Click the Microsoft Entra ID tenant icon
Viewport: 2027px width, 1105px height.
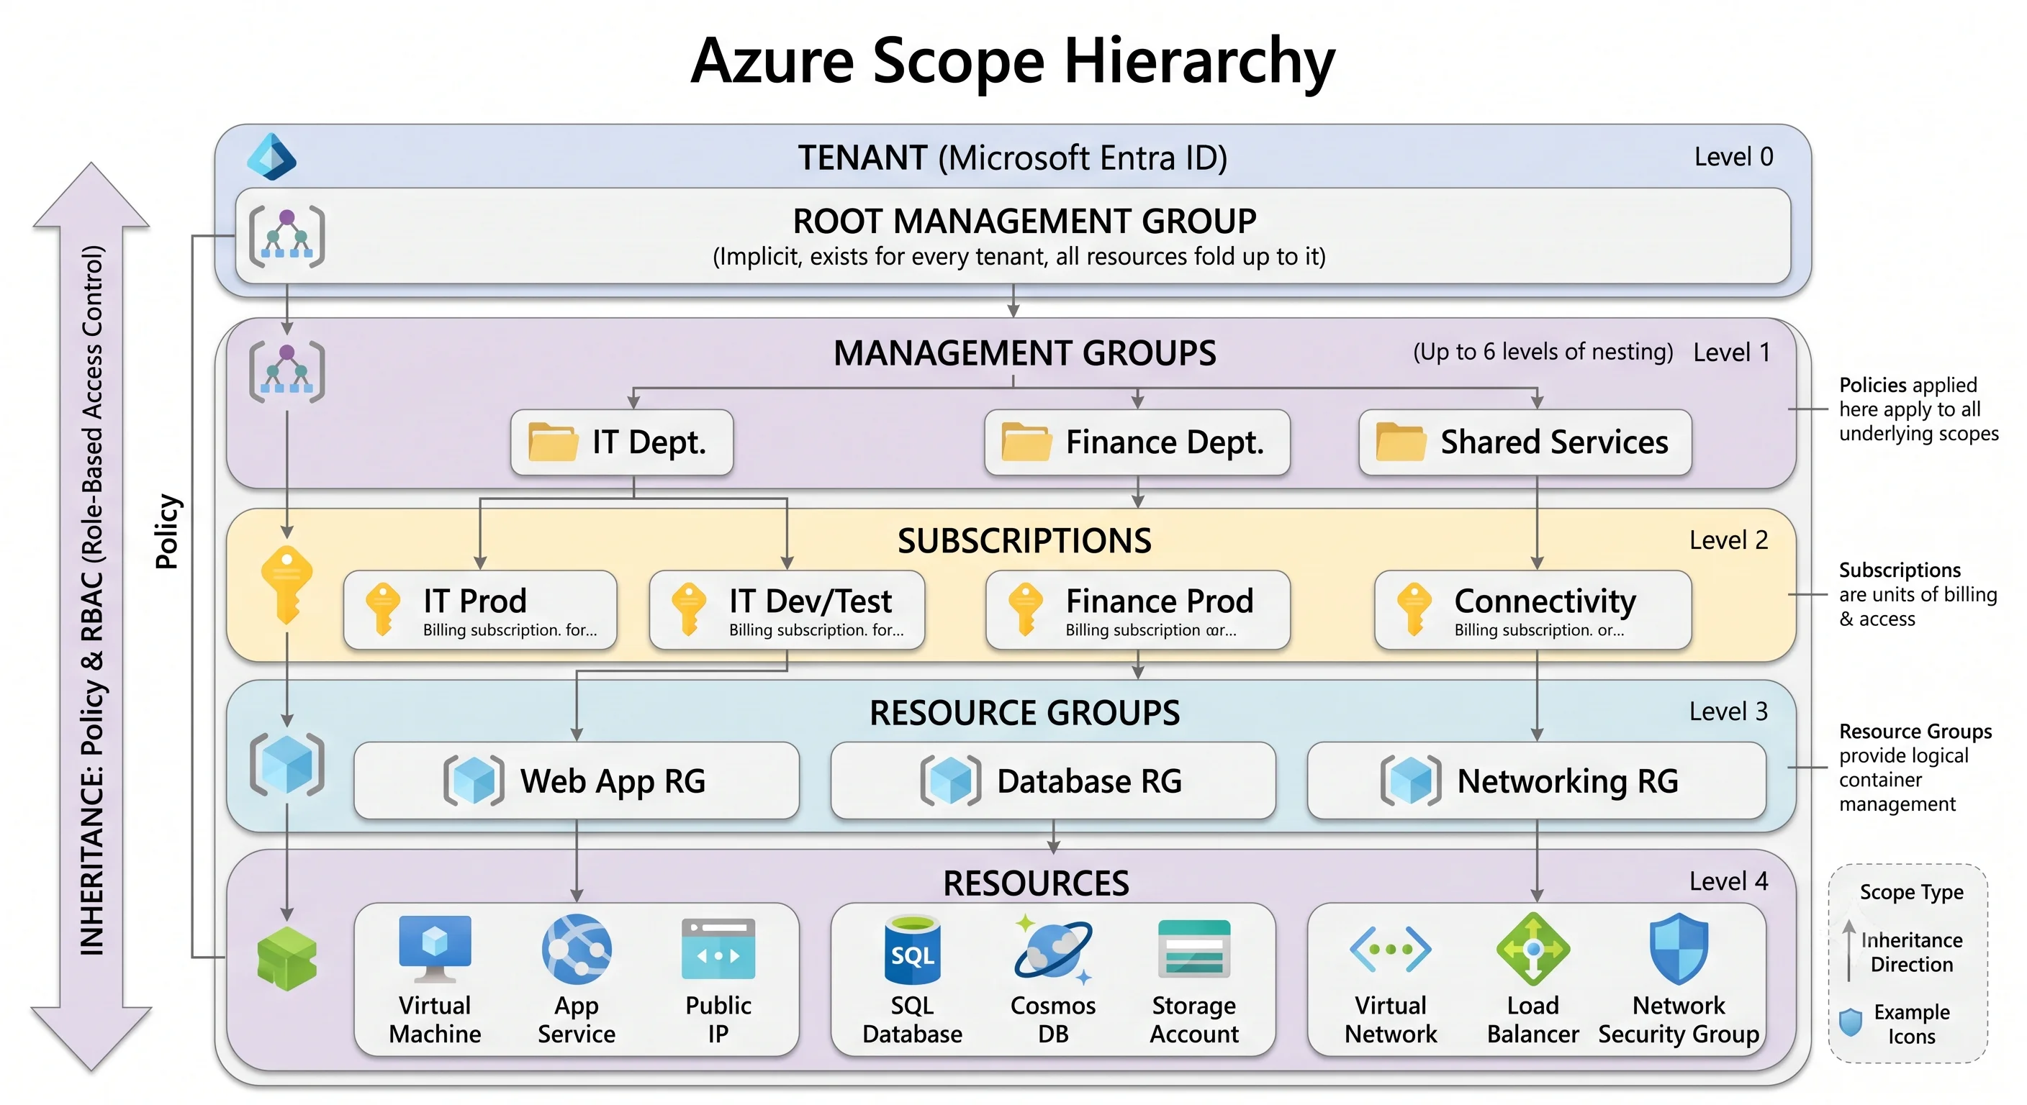click(x=271, y=157)
